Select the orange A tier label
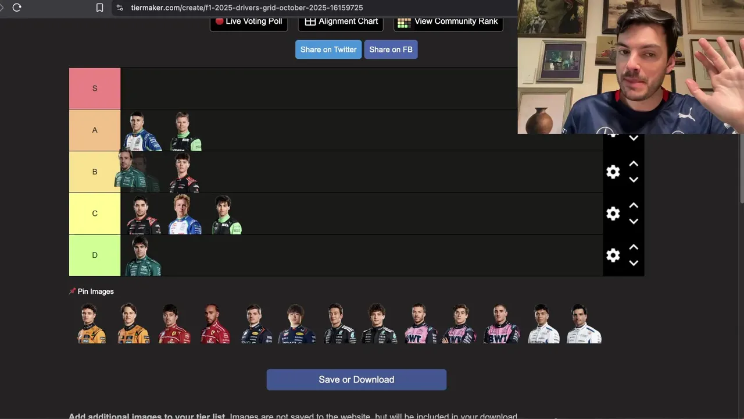The width and height of the screenshot is (744, 419). [x=95, y=130]
